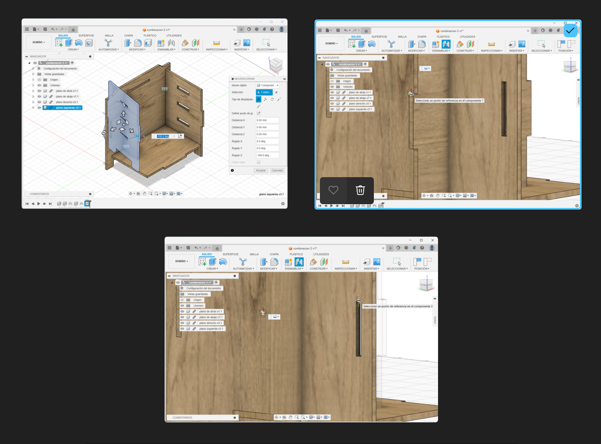Click 'Ángulo Z' field showing -100.0 deg

tap(268, 156)
